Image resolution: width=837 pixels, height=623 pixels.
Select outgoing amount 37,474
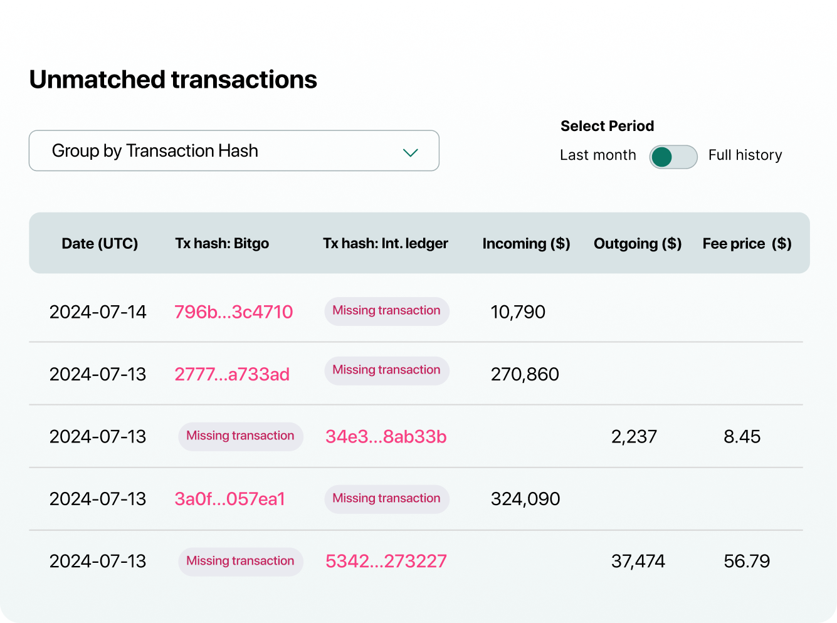pyautogui.click(x=638, y=561)
